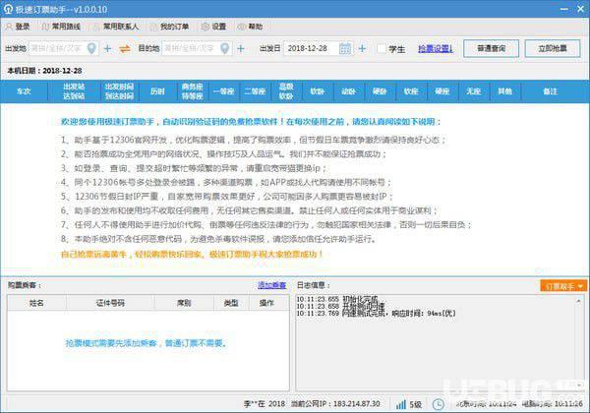Click the 车次 column header

point(24,91)
